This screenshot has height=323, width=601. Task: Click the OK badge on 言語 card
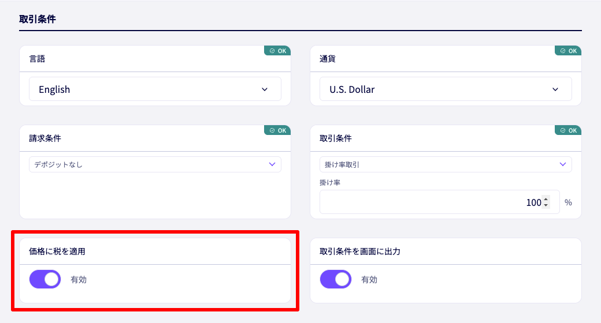tap(277, 51)
